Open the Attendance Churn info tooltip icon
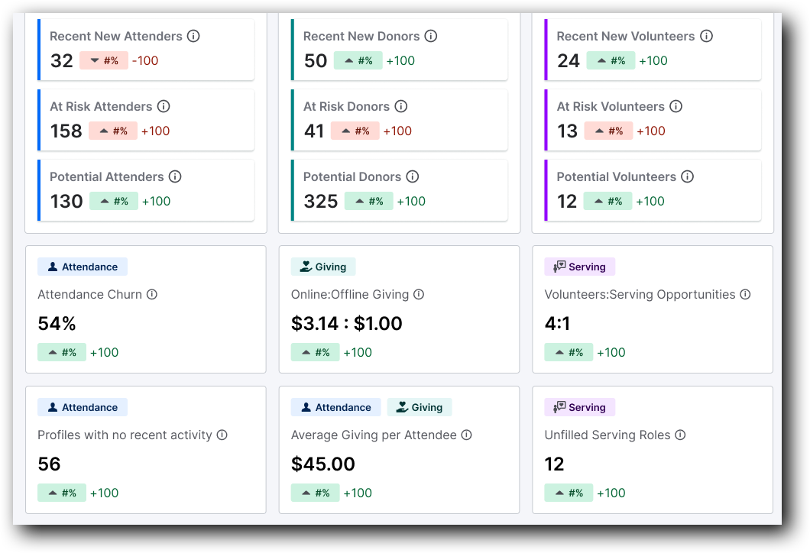Viewport: 810px width, 553px height. [x=153, y=294]
